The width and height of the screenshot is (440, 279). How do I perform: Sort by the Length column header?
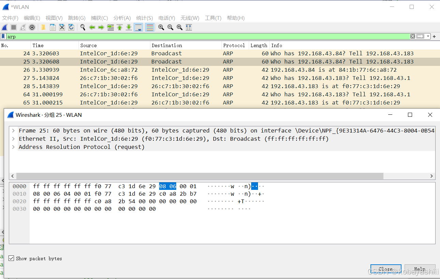click(x=259, y=45)
